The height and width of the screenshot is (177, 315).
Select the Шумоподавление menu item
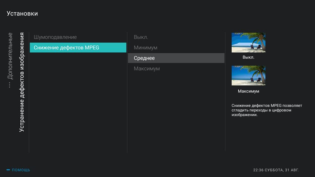point(55,37)
